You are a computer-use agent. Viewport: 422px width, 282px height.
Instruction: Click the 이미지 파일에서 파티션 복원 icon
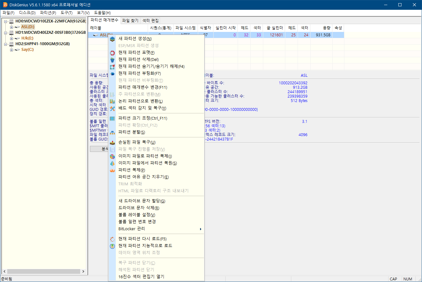coord(112,163)
